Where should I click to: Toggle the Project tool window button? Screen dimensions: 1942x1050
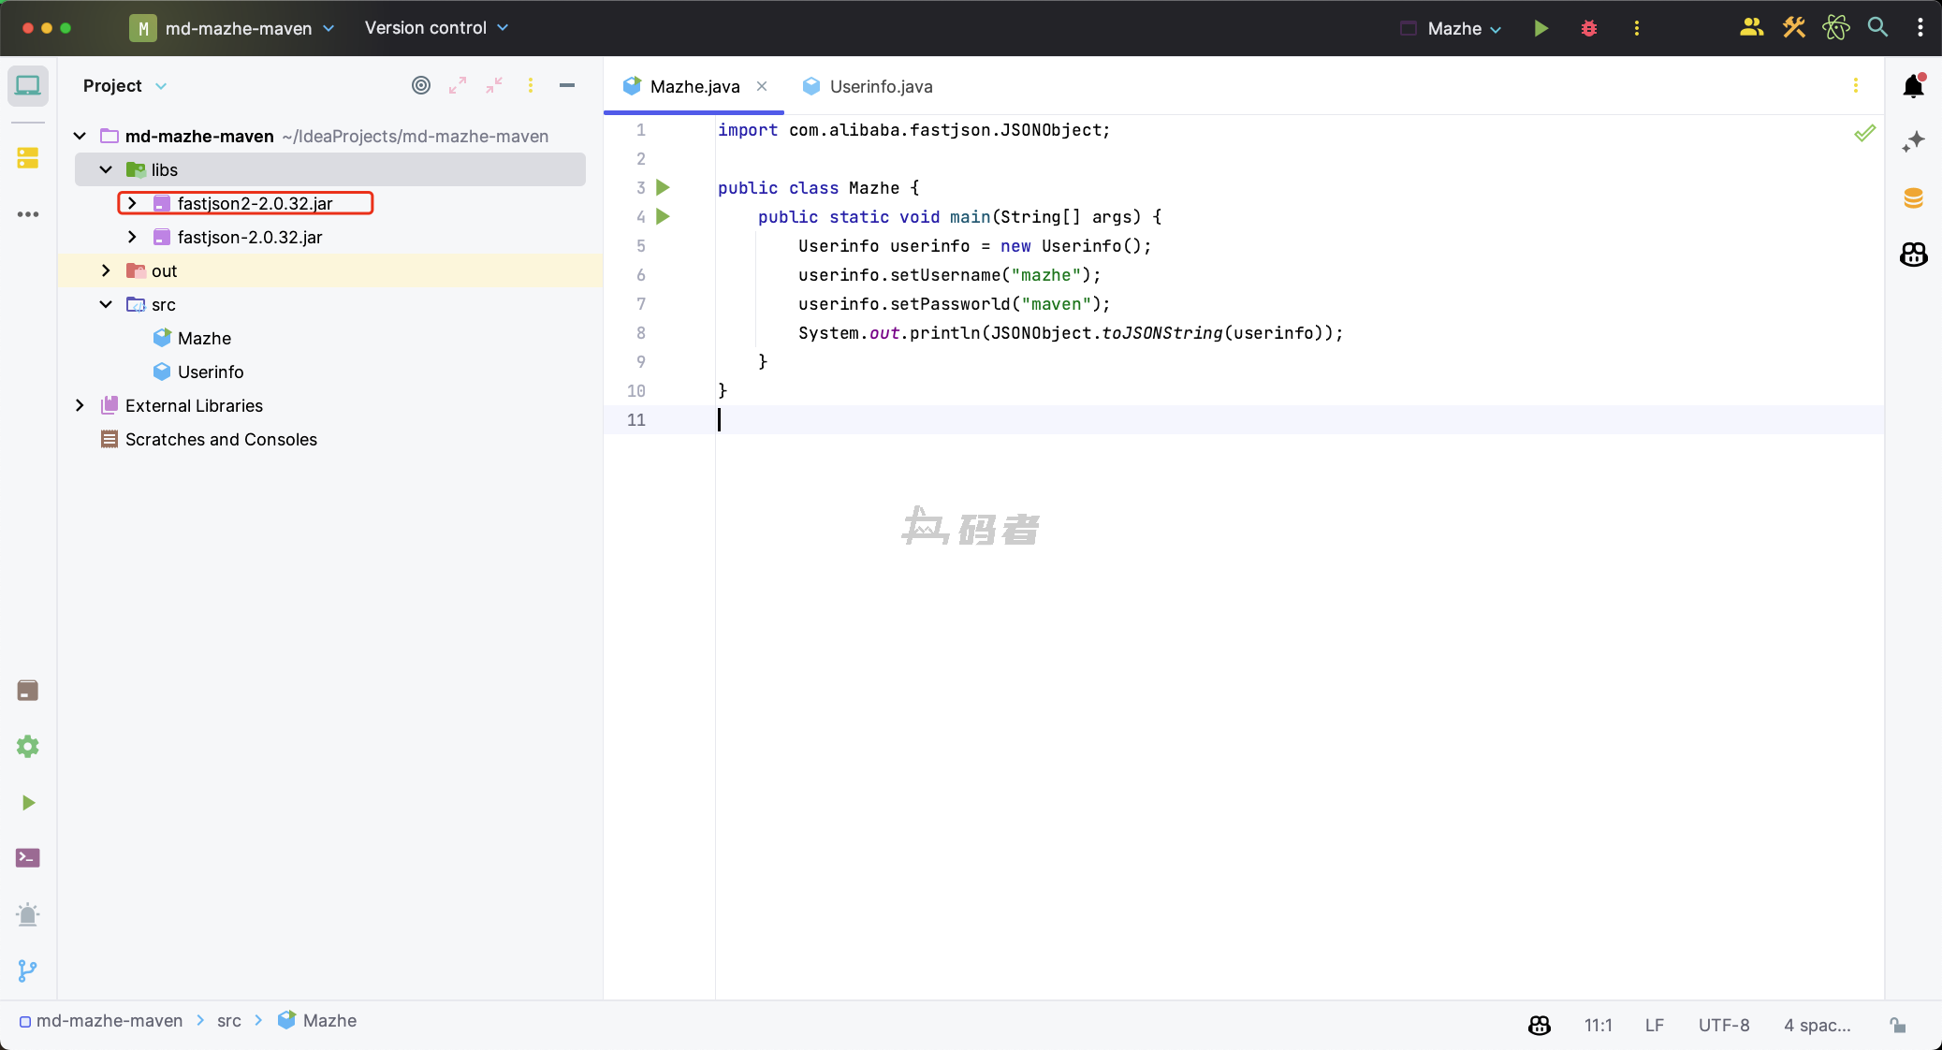pyautogui.click(x=28, y=86)
